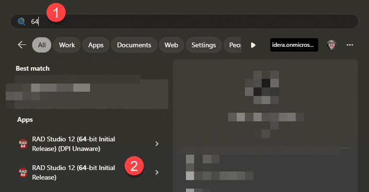This screenshot has width=369, height=192.
Task: Click the Apps section heading
Action: pyautogui.click(x=25, y=119)
